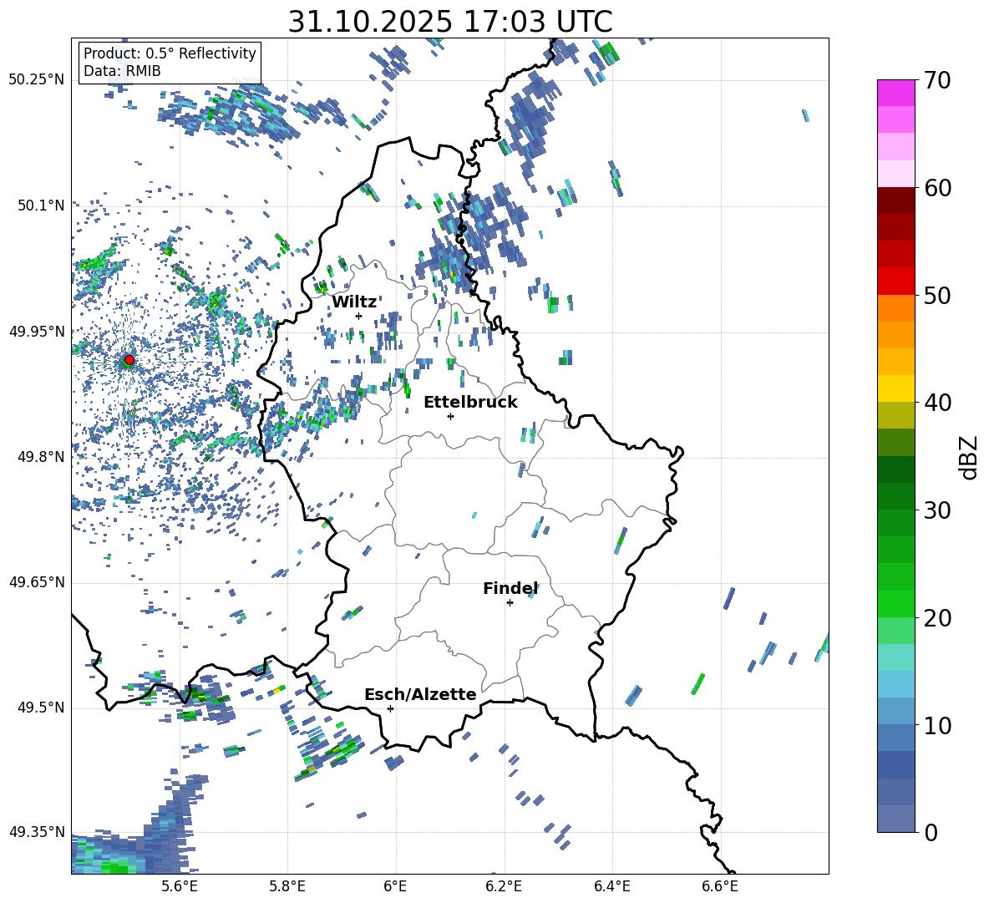
Task: Click the 6.6°E longitude label
Action: pyautogui.click(x=720, y=886)
